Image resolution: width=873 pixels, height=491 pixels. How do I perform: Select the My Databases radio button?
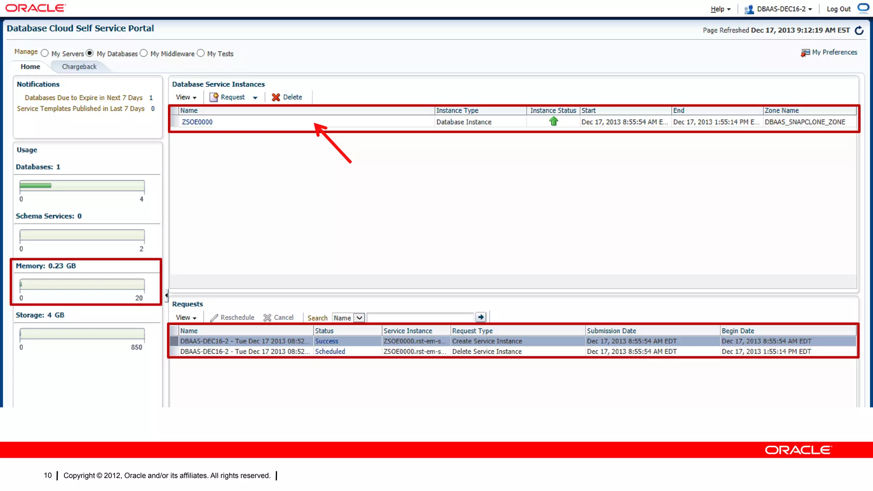click(90, 53)
